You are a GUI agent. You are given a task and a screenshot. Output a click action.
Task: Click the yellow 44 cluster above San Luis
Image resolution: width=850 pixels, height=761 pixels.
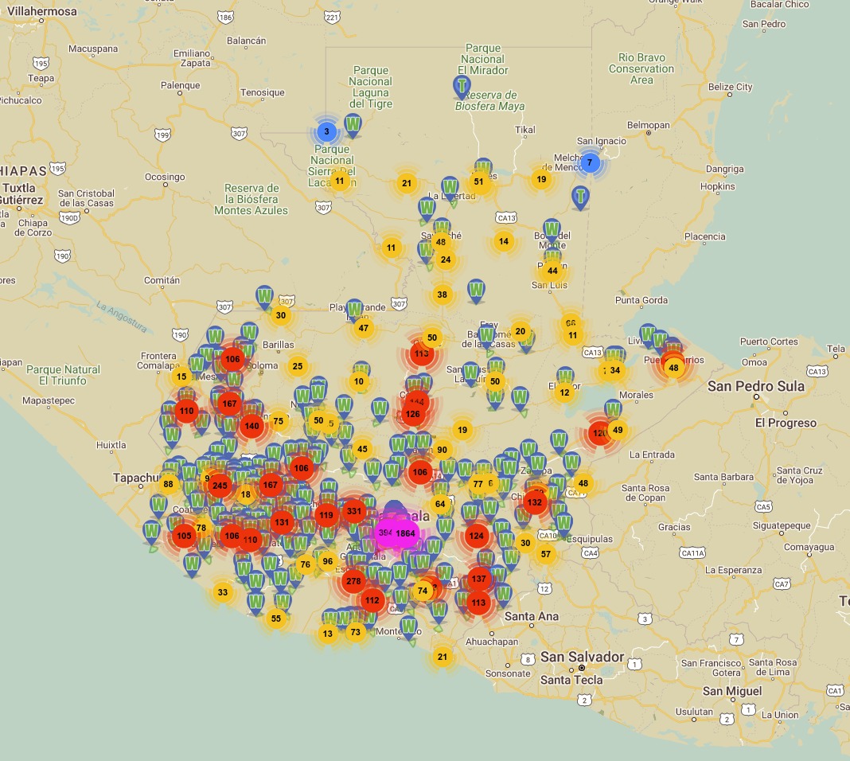click(552, 271)
